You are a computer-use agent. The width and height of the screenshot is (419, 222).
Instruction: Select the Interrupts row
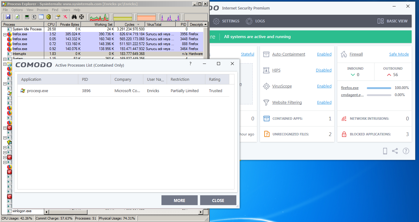pos(103,54)
